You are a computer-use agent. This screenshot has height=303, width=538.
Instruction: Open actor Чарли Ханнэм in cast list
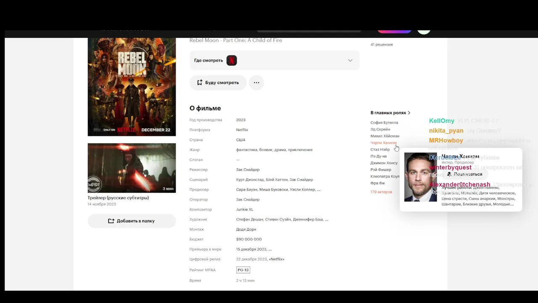(x=383, y=143)
